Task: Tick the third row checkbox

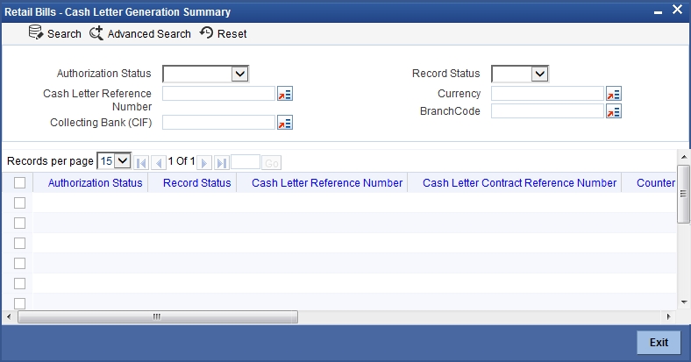Action: [x=20, y=243]
